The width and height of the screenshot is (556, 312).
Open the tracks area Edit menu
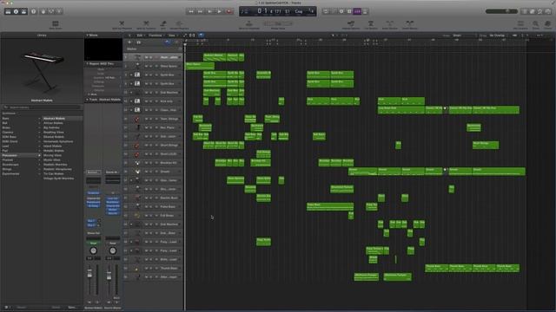pyautogui.click(x=140, y=36)
